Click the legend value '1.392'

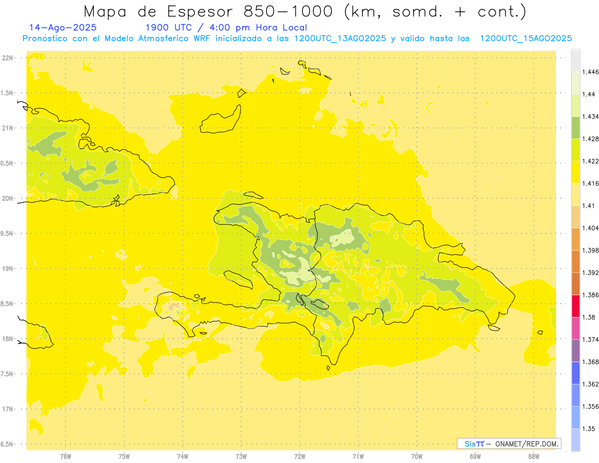point(592,273)
